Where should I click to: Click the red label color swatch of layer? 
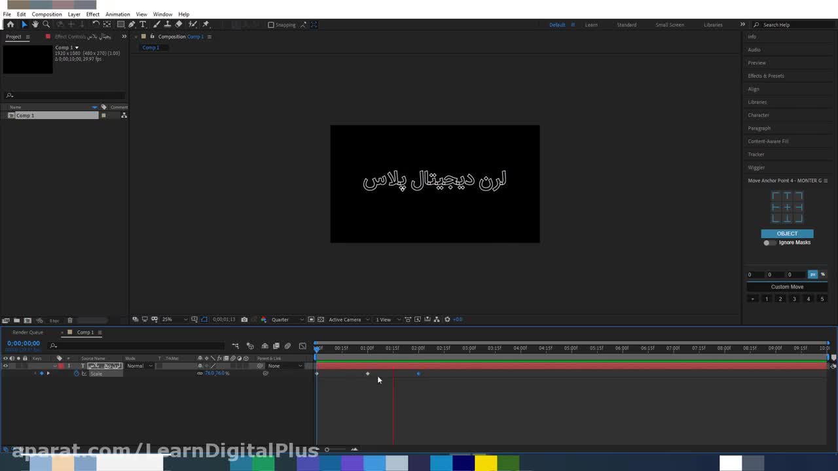pos(61,366)
